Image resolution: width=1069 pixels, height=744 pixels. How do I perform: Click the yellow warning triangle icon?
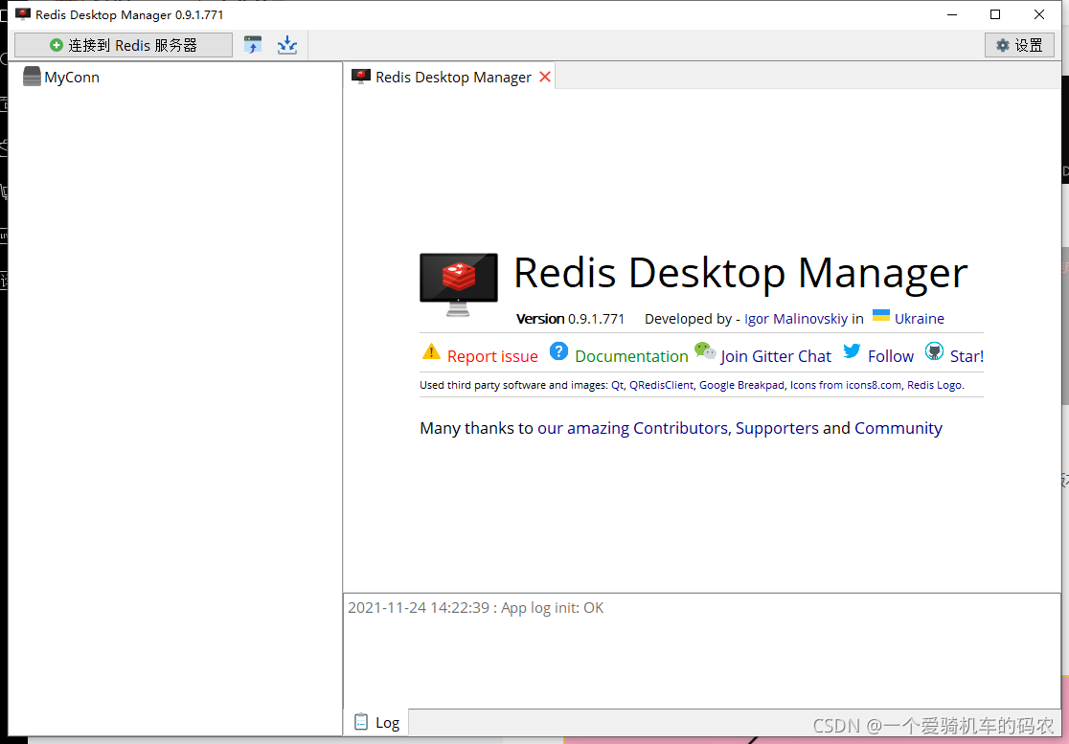click(x=432, y=351)
